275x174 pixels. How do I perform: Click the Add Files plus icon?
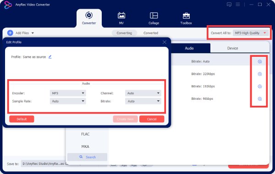pos(10,33)
